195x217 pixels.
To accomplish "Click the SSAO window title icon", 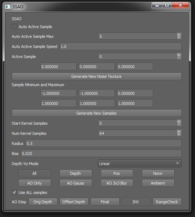I will click(8, 6).
